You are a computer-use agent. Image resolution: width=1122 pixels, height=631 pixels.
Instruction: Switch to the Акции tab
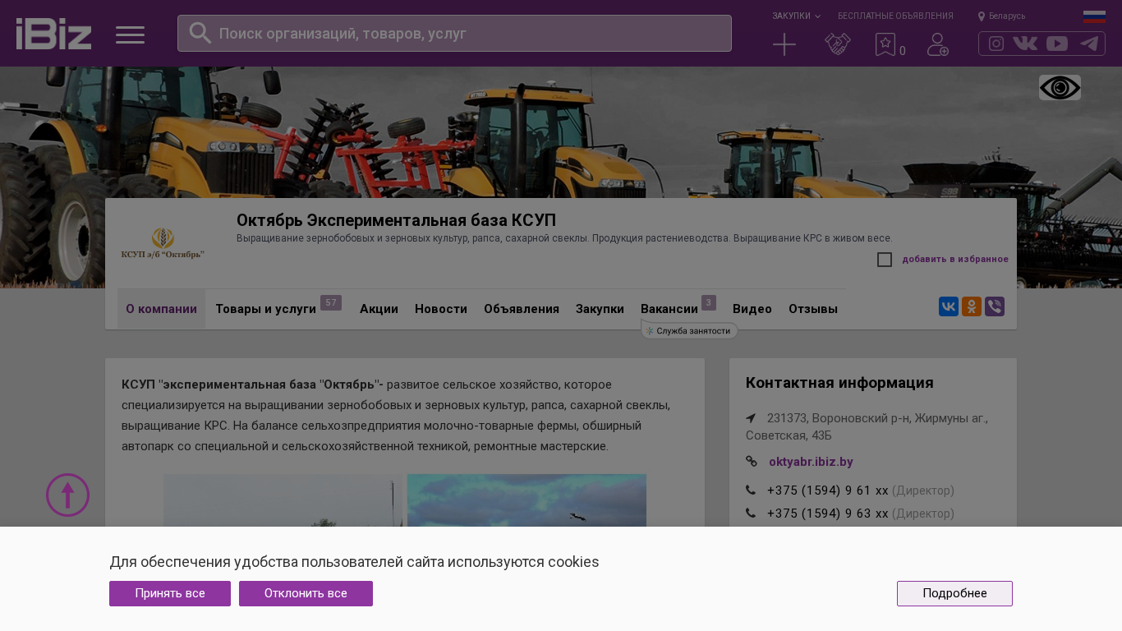(x=379, y=309)
